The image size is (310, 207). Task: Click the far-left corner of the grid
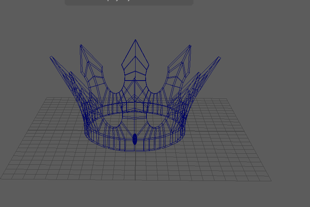[46, 98]
